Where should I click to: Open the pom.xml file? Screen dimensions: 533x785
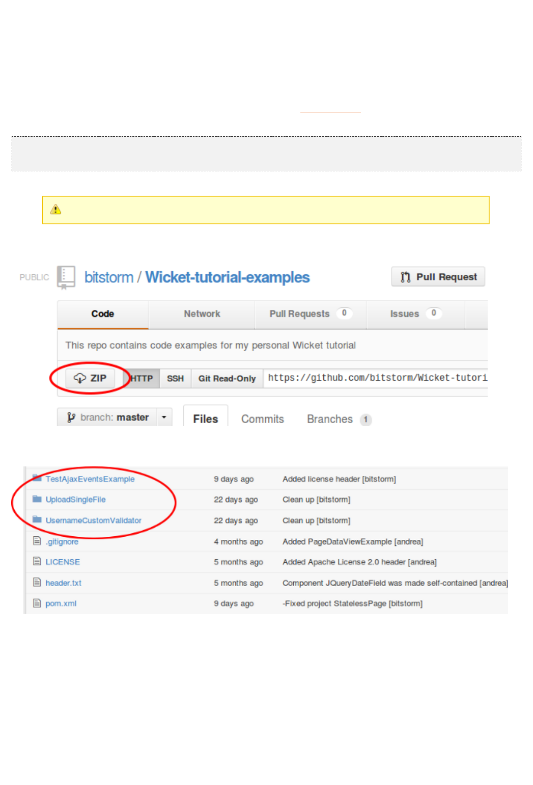pyautogui.click(x=61, y=604)
